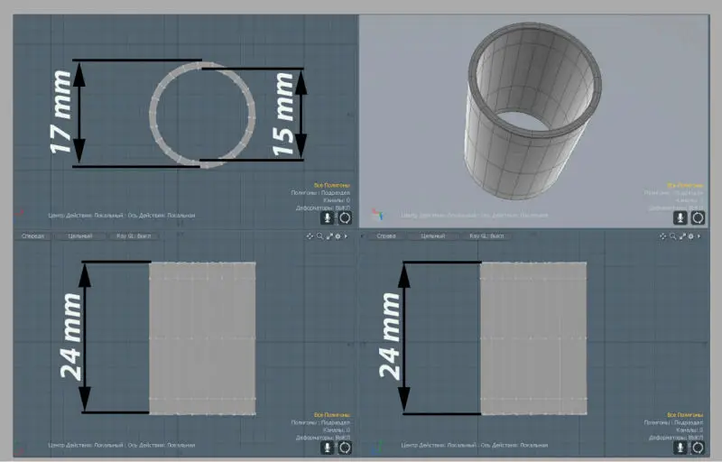The height and width of the screenshot is (462, 722).
Task: Click the Полигоны : Подраздел text in the Спереди viewport
Action: click(x=320, y=422)
